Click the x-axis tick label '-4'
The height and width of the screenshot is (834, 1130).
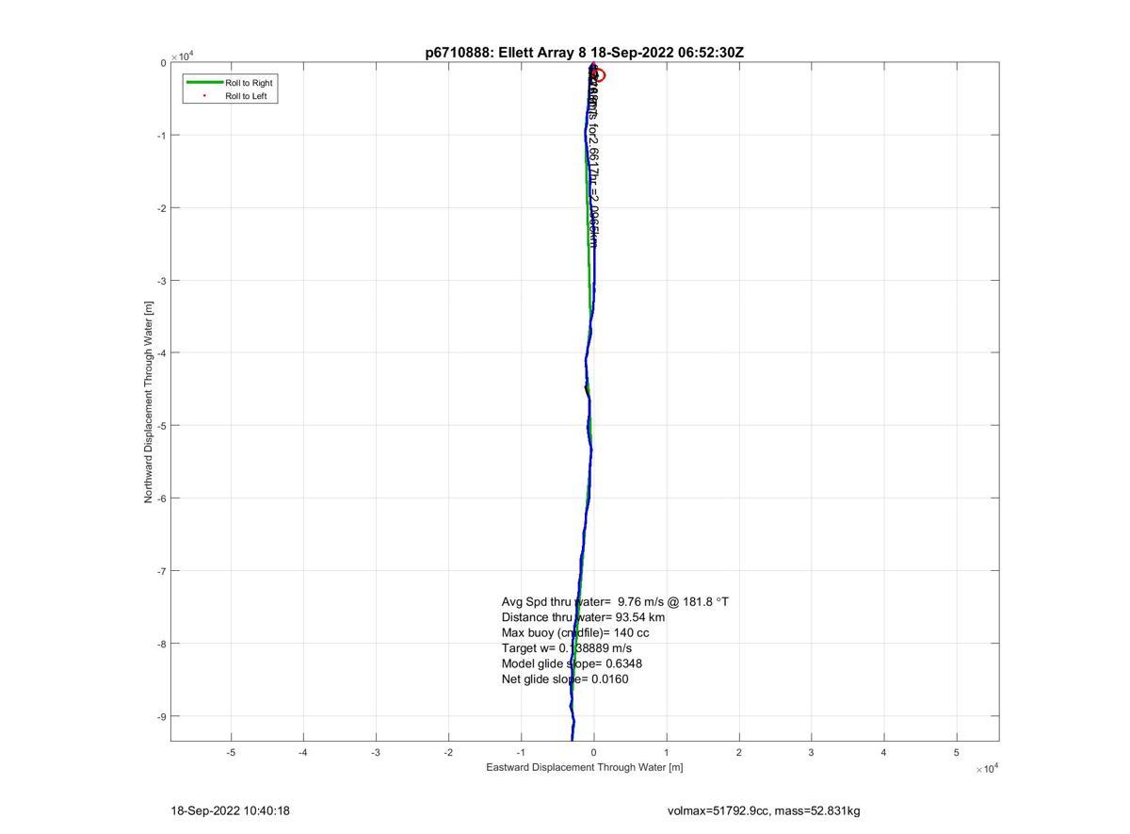(x=303, y=752)
